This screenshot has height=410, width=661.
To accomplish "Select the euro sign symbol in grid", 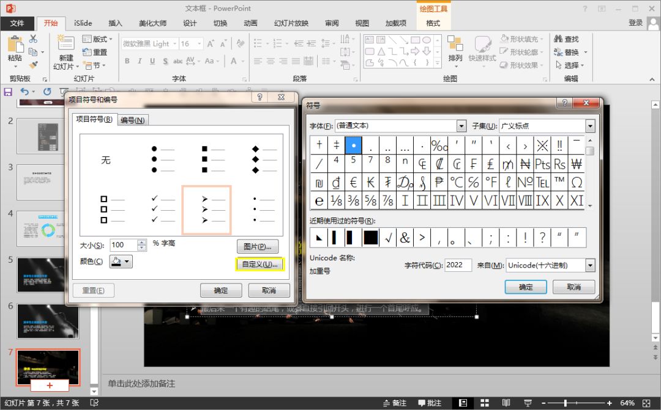I will click(353, 182).
